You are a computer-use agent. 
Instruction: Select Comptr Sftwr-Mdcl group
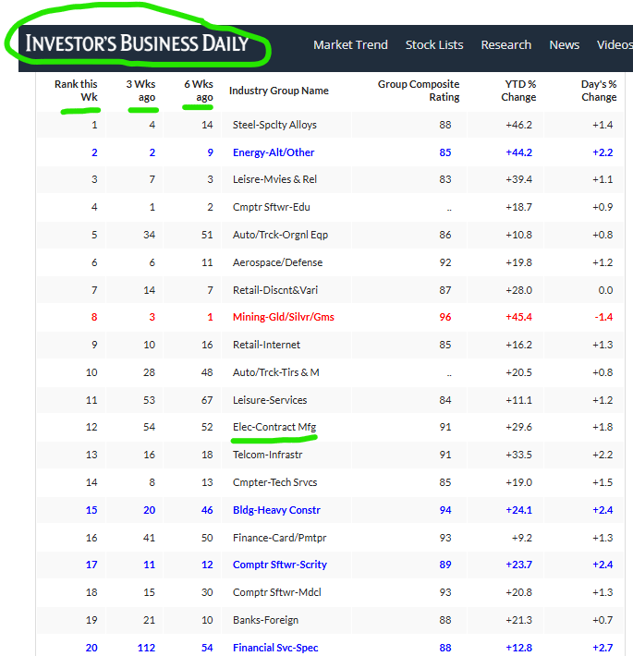(277, 592)
